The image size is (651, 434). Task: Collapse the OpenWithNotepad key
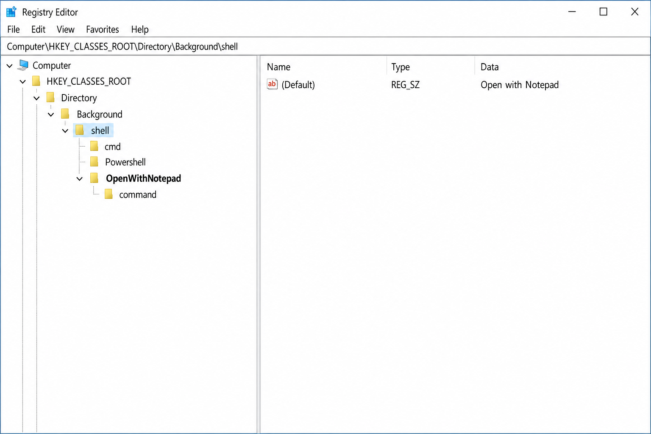point(80,178)
